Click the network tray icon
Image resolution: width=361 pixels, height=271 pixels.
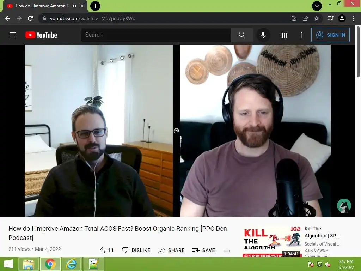(319, 264)
